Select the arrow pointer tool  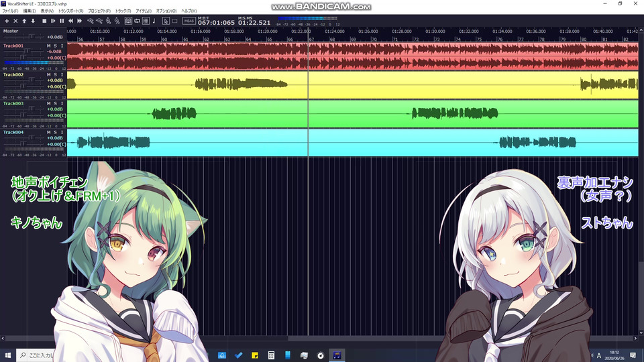pos(166,21)
